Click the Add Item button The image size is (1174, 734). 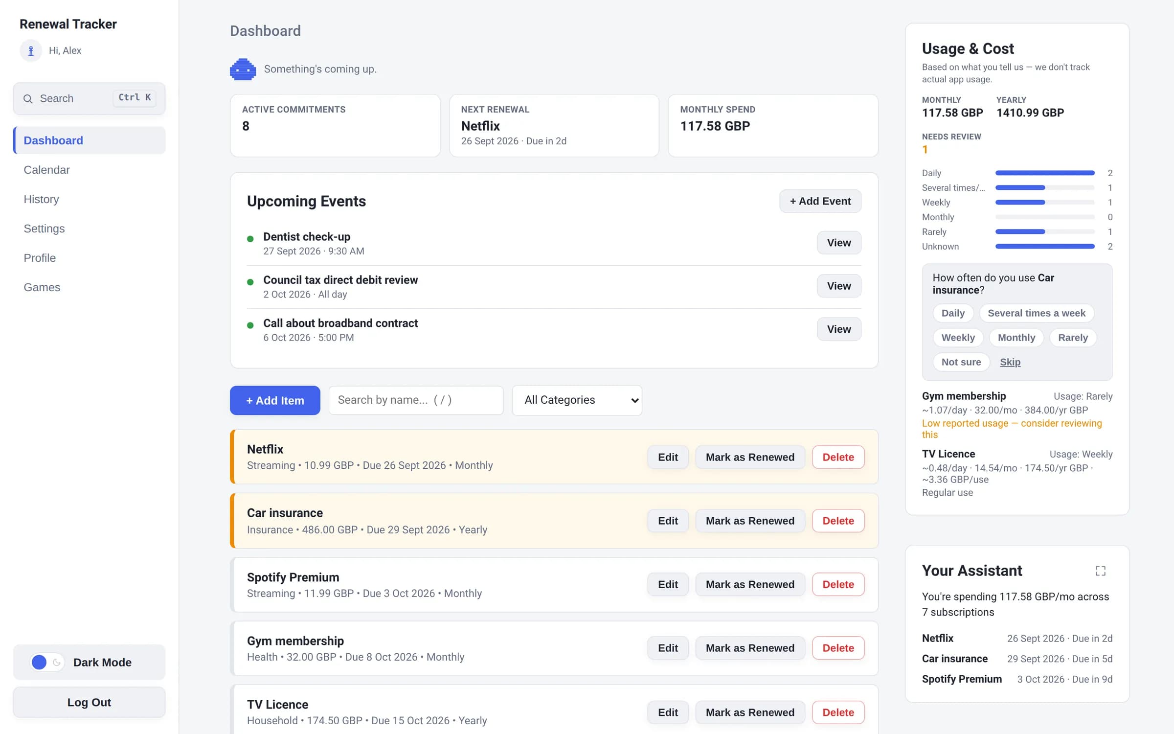[x=275, y=400]
